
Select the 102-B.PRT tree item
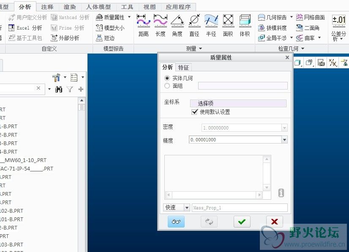click(x=11, y=211)
